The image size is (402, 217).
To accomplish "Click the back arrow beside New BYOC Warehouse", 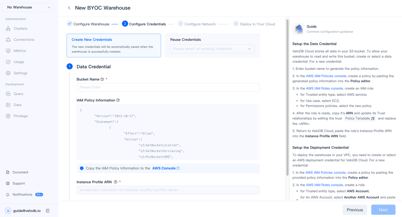I will click(69, 8).
